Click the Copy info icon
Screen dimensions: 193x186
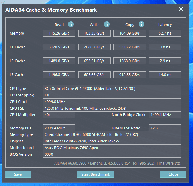pos(141,24)
